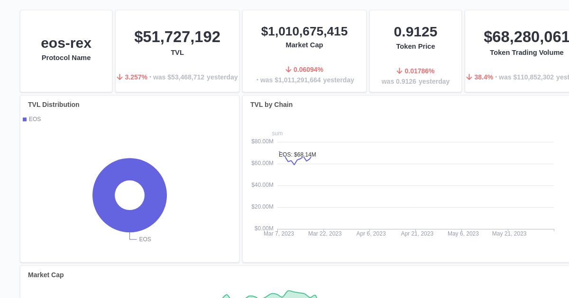This screenshot has width=569, height=298.
Task: Expand the TVL Distribution panel
Action: pyautogui.click(x=54, y=105)
